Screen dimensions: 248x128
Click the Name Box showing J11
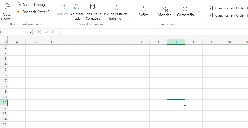pyautogui.click(x=14, y=32)
